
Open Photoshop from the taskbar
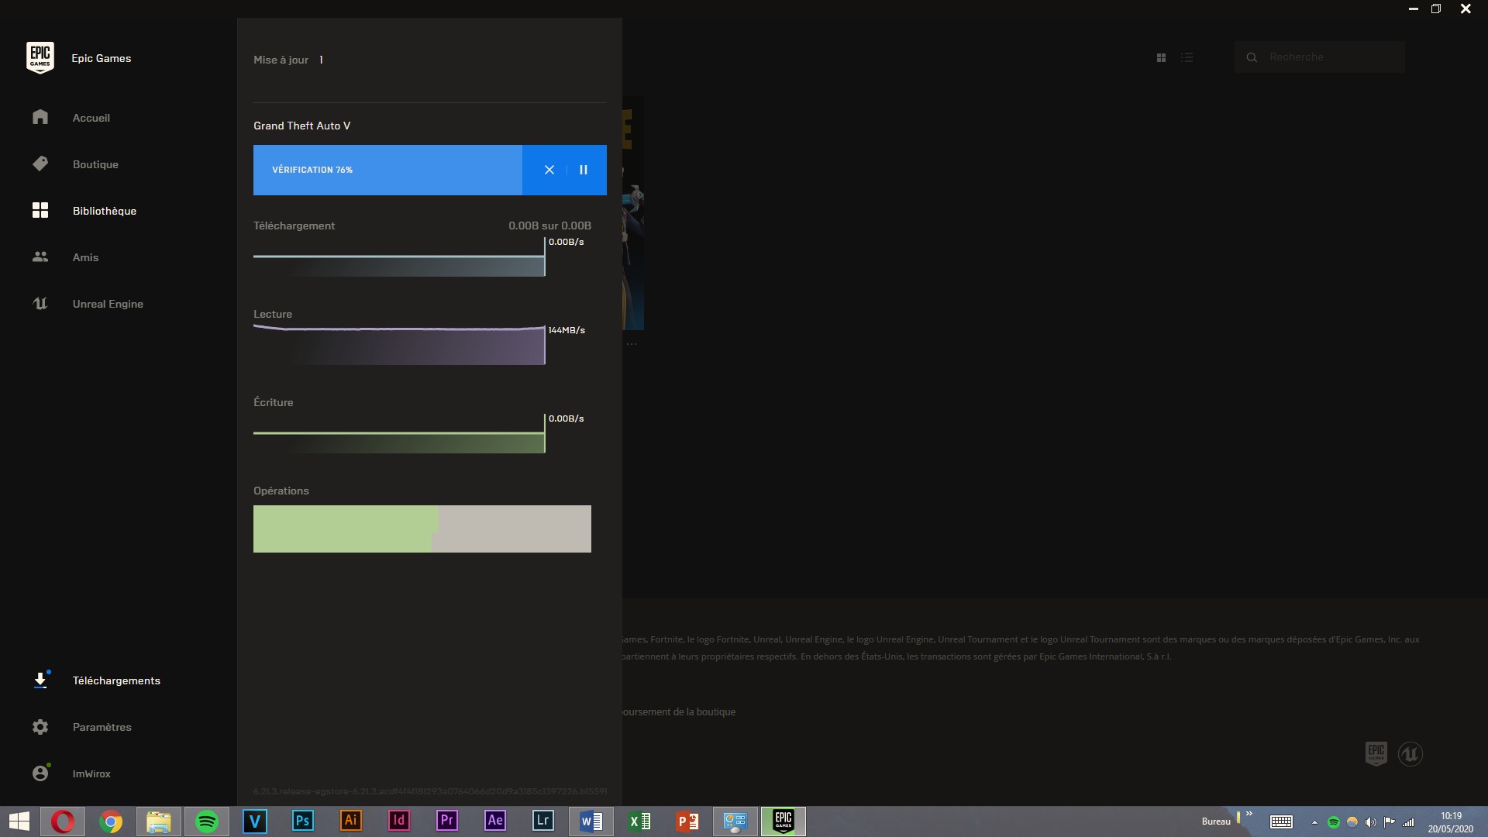303,821
